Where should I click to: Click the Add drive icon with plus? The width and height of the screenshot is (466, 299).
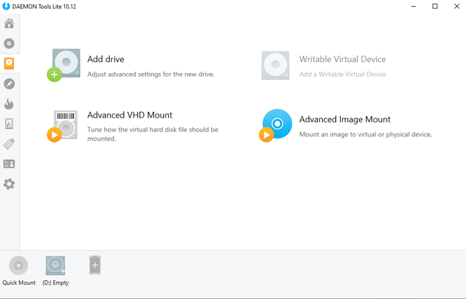point(65,65)
